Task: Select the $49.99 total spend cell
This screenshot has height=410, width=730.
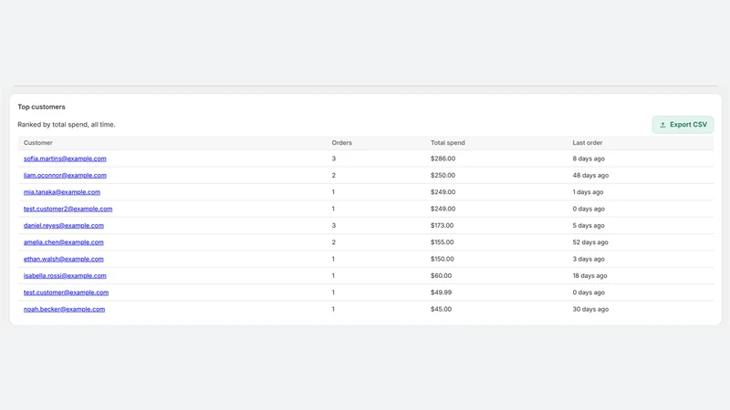Action: pyautogui.click(x=441, y=292)
